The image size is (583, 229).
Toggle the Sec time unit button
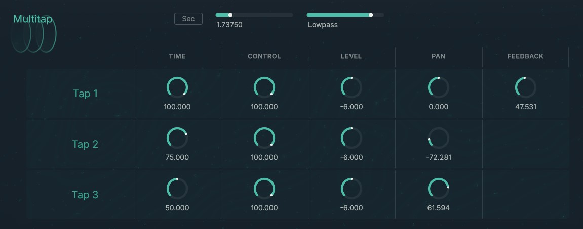pyautogui.click(x=188, y=19)
